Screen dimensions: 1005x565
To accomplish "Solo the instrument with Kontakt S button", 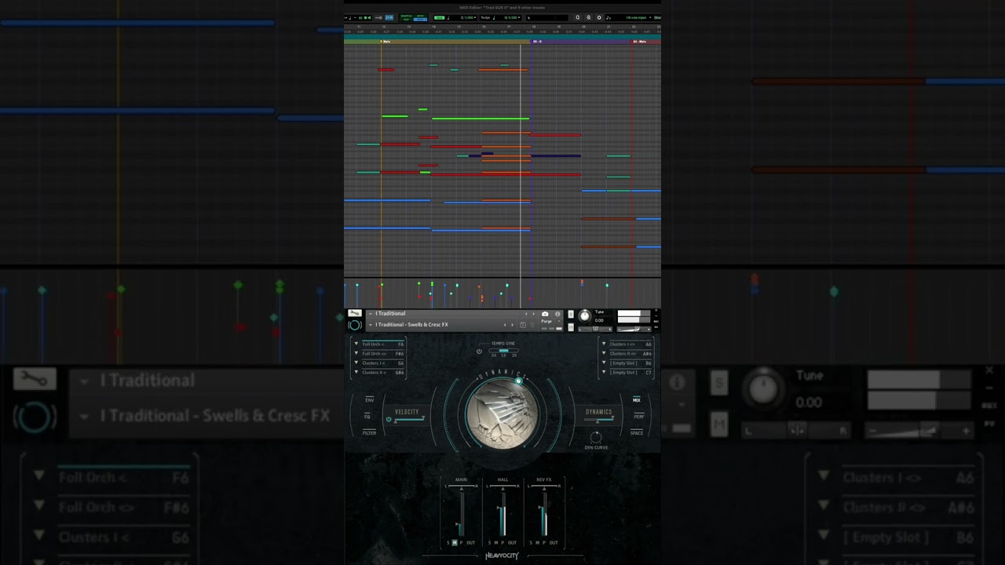I will 571,314.
